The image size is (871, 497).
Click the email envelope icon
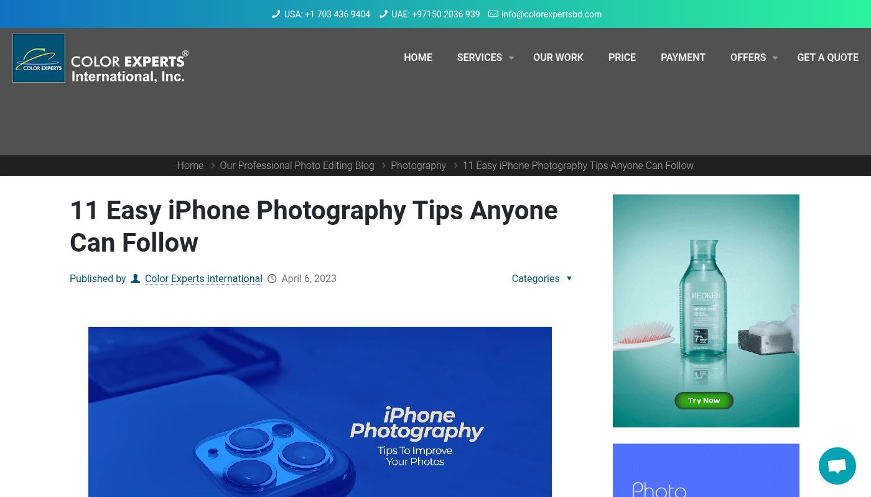click(493, 14)
